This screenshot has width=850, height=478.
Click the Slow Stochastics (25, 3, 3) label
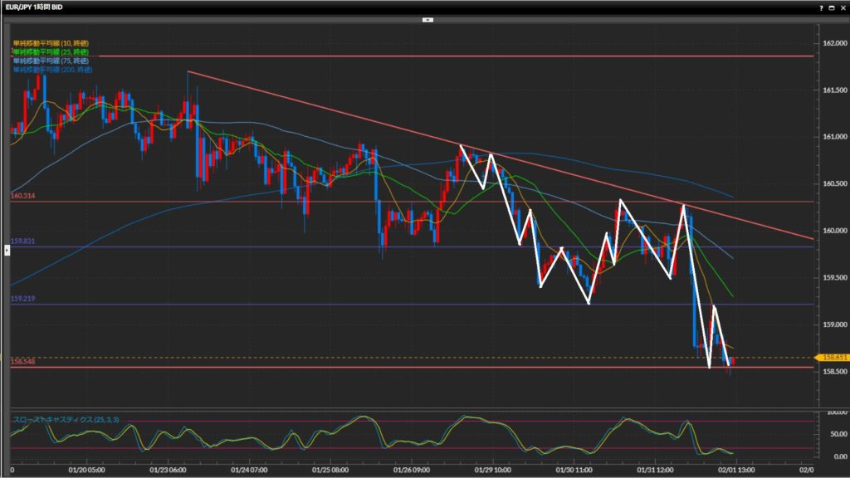pos(66,420)
